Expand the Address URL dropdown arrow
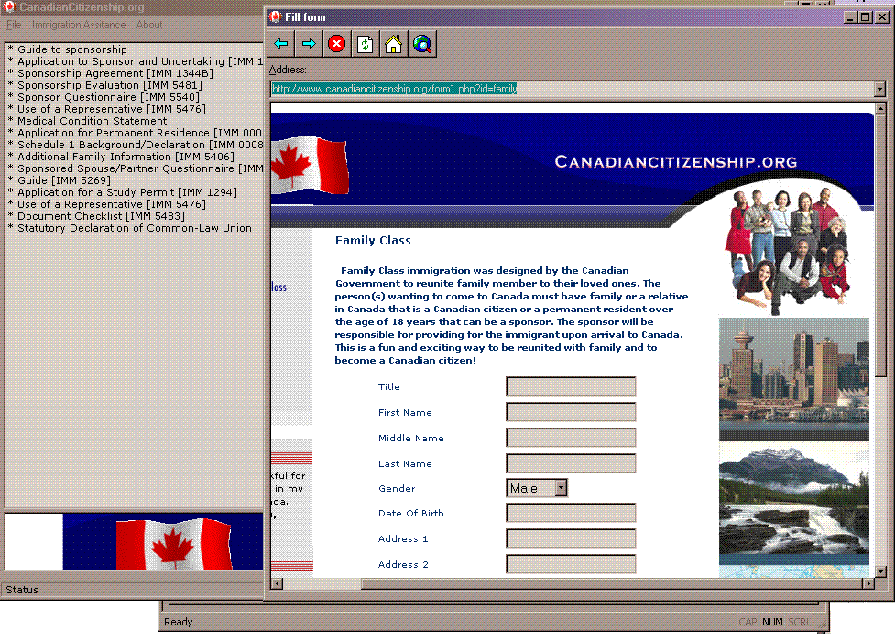Viewport: 895px width, 641px height. (x=879, y=89)
